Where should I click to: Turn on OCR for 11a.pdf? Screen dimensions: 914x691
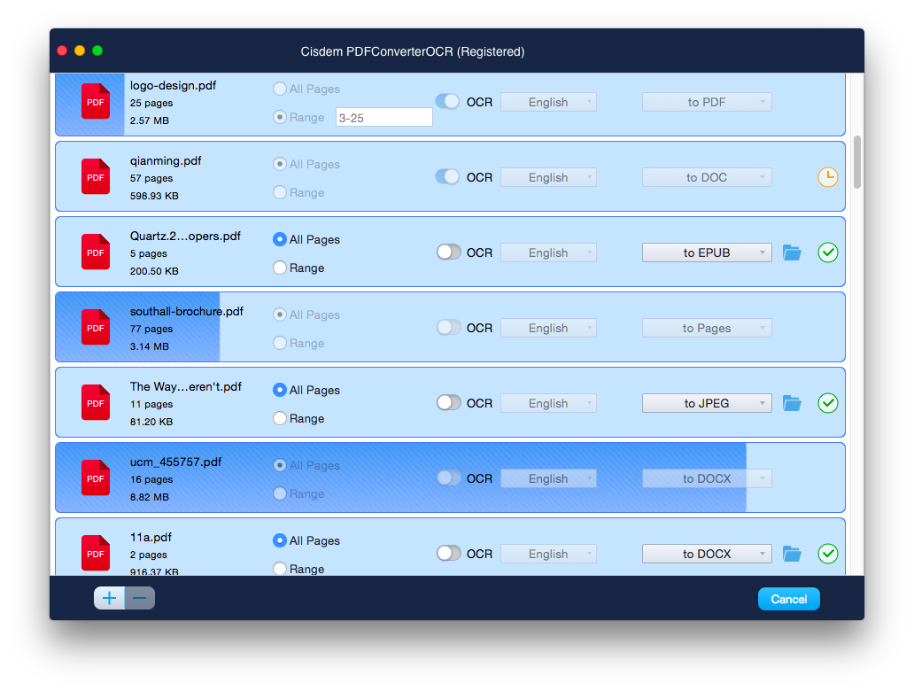(x=449, y=554)
